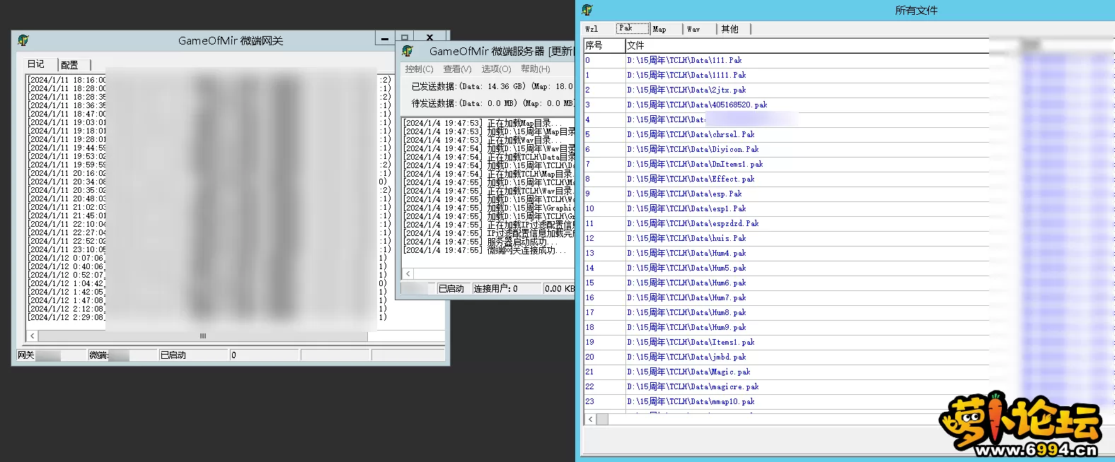Open the 选项(O) menu

point(496,69)
